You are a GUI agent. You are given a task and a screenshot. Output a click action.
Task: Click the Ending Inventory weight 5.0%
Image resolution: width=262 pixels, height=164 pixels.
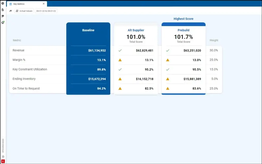click(x=215, y=79)
